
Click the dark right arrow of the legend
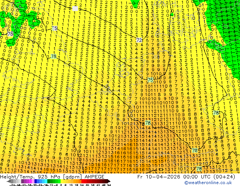click(109, 181)
